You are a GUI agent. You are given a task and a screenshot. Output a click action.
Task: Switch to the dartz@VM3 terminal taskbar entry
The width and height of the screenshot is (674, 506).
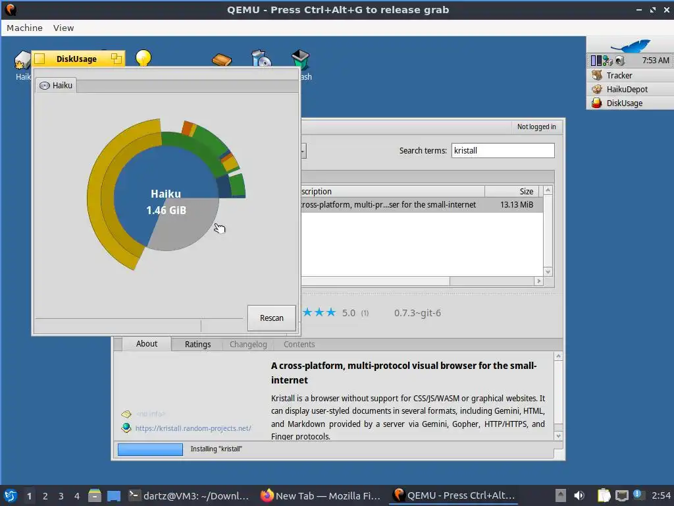pos(189,495)
